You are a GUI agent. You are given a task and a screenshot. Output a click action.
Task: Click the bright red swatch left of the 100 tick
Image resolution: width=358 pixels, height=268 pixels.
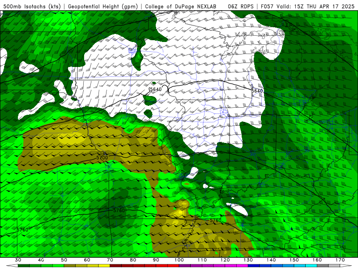point(173,266)
